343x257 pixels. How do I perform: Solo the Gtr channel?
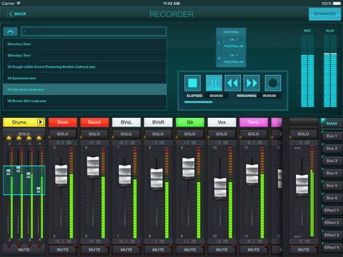pyautogui.click(x=189, y=134)
